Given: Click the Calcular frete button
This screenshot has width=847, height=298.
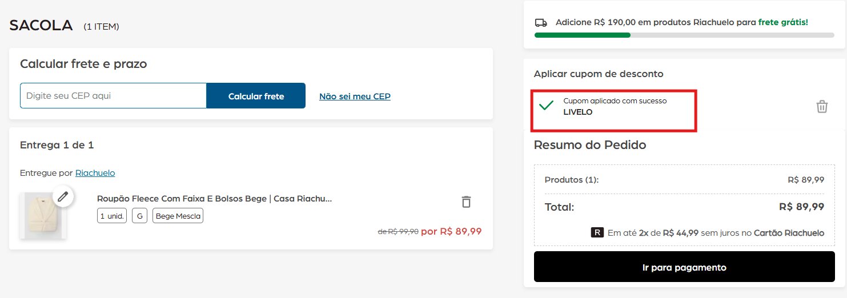Looking at the screenshot, I should [256, 96].
